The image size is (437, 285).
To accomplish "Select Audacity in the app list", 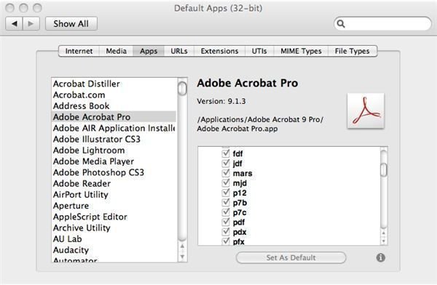I will [x=114, y=250].
